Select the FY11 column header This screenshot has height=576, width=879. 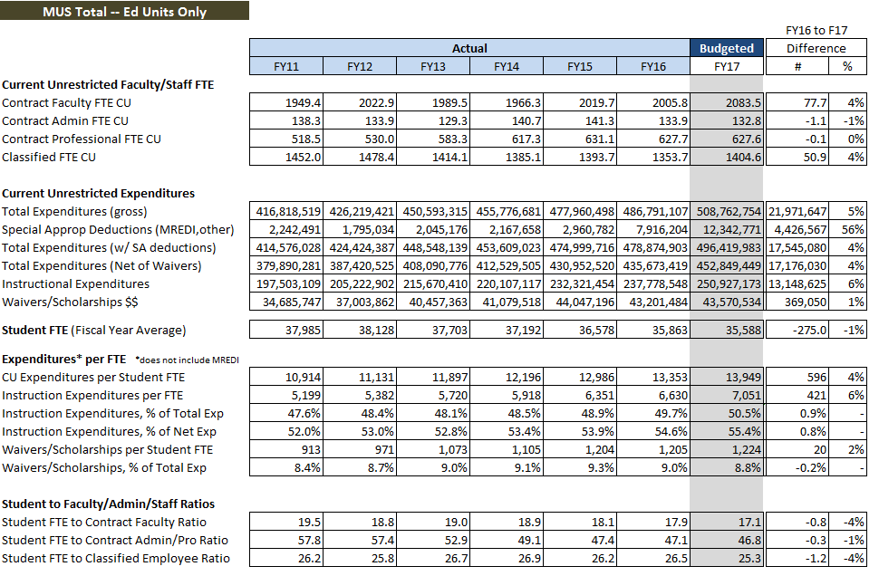click(286, 66)
